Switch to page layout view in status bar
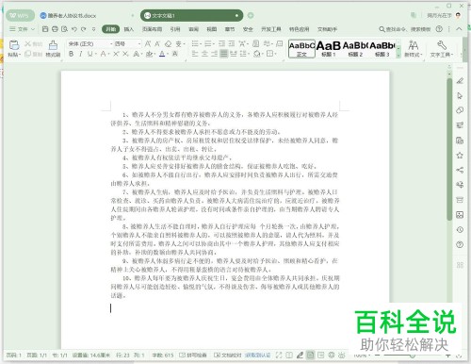Image resolution: width=471 pixels, height=364 pixels. pos(310,355)
